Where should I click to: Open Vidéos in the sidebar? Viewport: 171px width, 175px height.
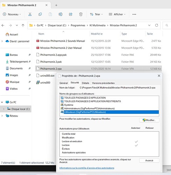tap(12, 89)
